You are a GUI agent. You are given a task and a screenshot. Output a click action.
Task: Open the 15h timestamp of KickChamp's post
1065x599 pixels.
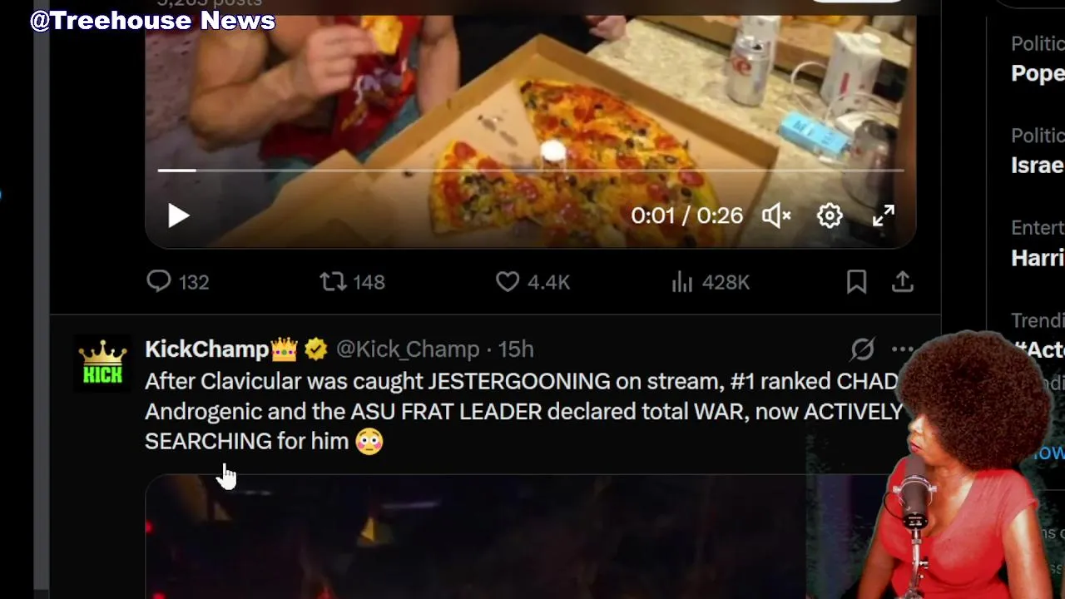516,349
